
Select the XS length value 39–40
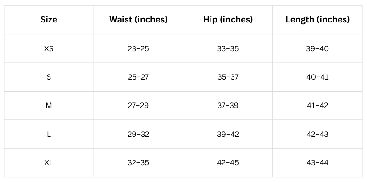317,48
